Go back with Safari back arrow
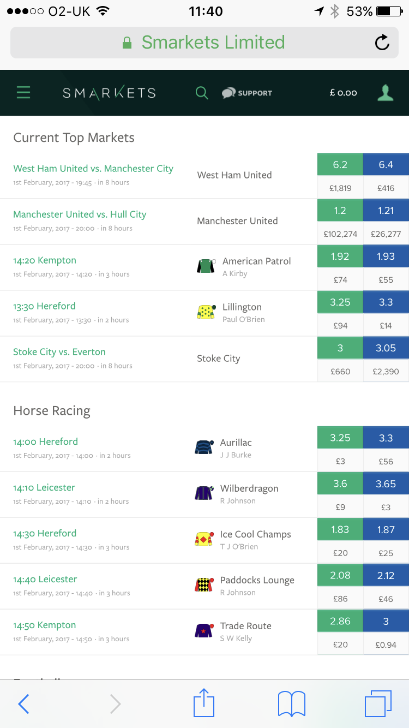Image resolution: width=409 pixels, height=728 pixels. [23, 704]
